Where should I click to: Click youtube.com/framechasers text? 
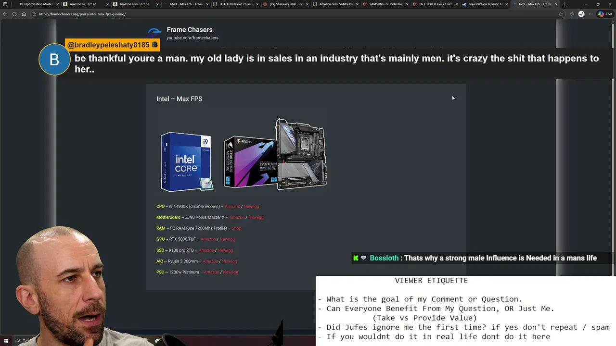pos(192,38)
